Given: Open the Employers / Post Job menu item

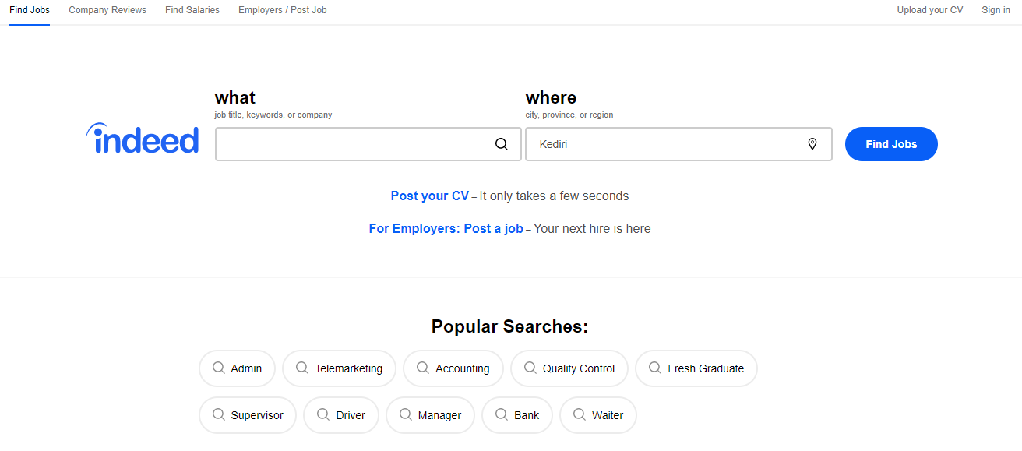Looking at the screenshot, I should pos(283,10).
